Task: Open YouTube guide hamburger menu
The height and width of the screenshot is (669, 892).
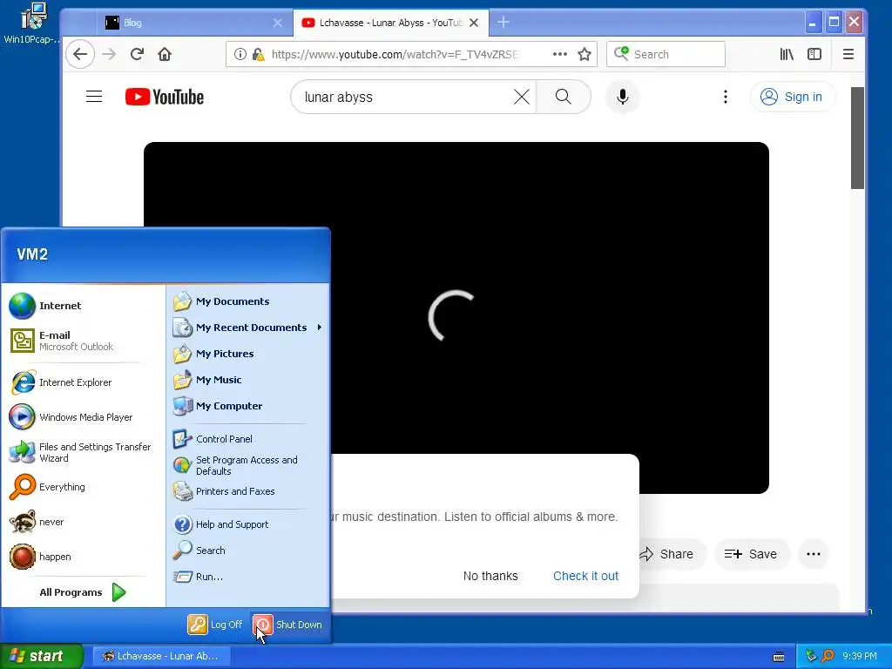Action: click(x=94, y=97)
